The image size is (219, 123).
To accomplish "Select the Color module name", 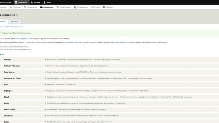I will (7, 122).
